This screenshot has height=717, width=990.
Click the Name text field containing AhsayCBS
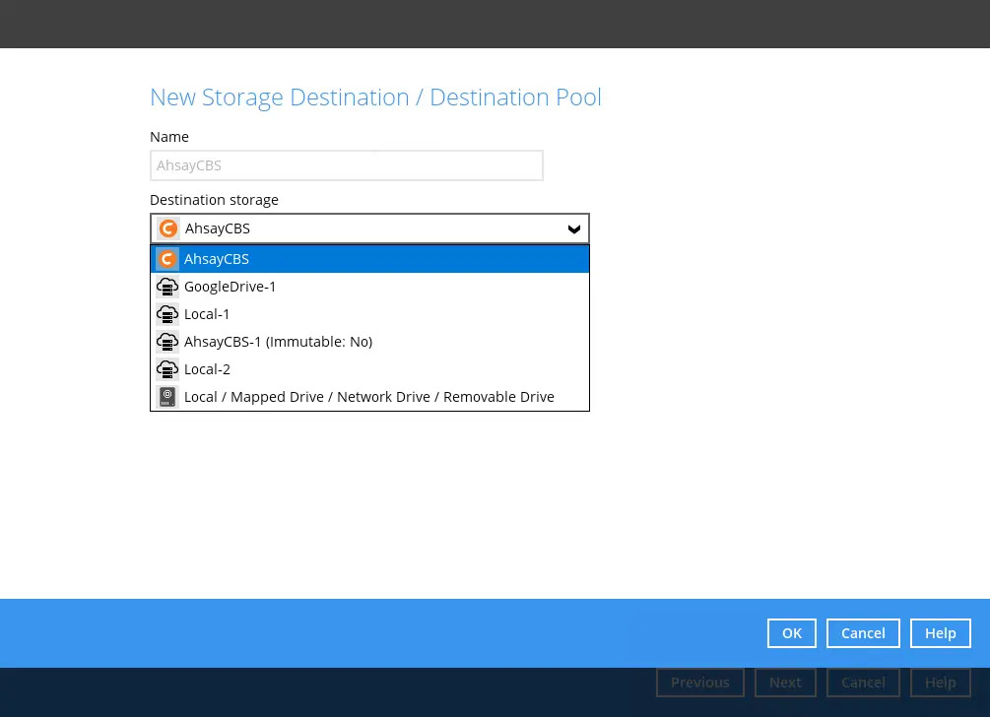(346, 165)
